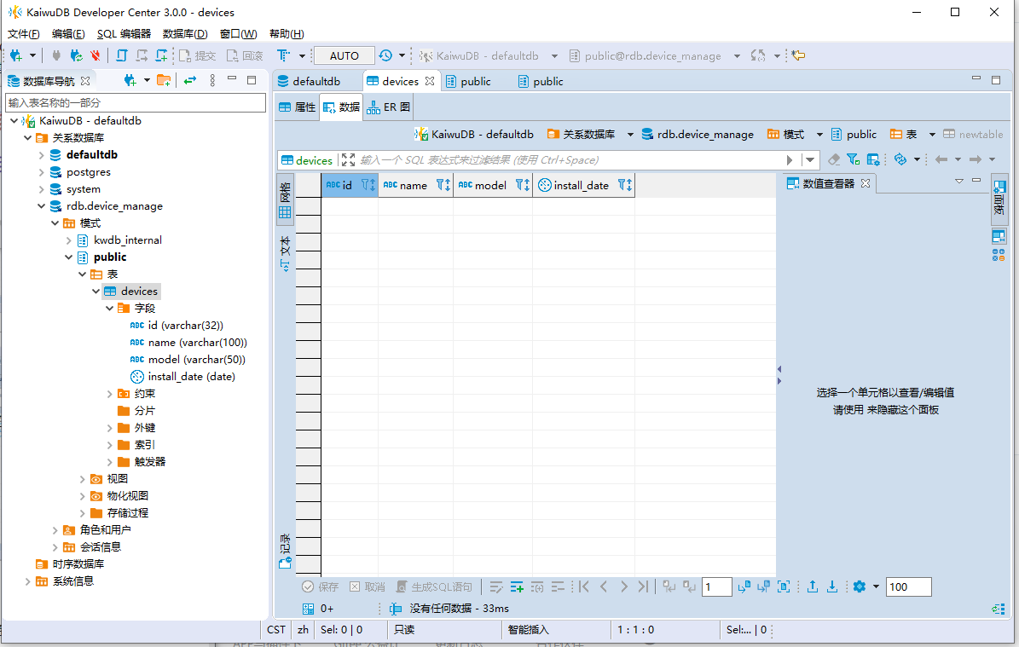1019x647 pixels.
Task: Click the add row icon
Action: pos(517,586)
